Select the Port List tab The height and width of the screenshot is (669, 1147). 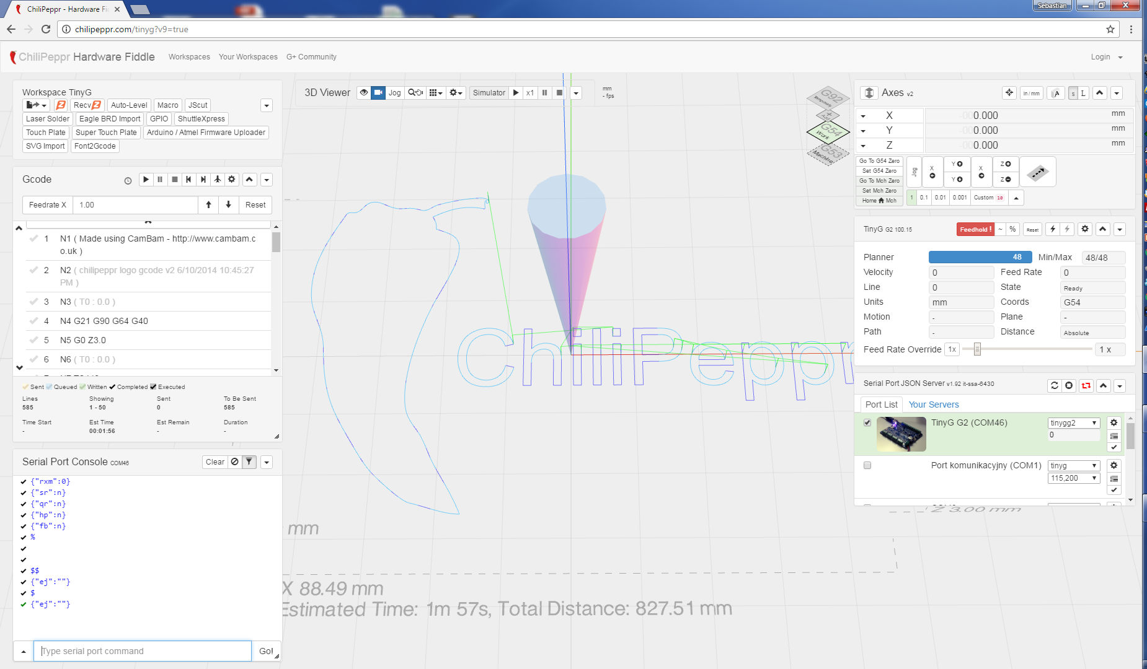click(881, 404)
